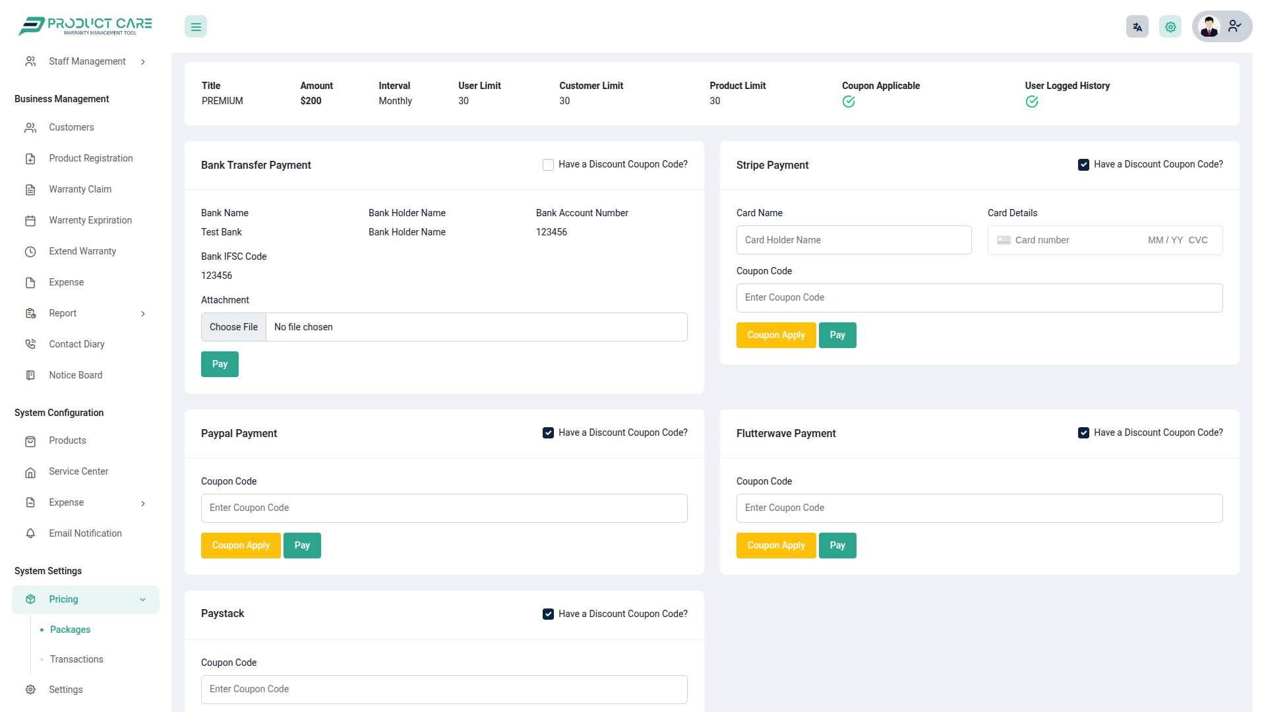Open Service Center settings

pyautogui.click(x=78, y=471)
